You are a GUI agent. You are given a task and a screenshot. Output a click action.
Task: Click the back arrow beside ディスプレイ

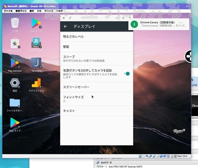pyautogui.click(x=65, y=26)
